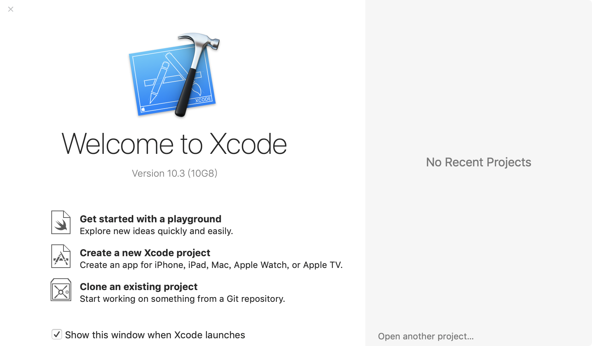Click the Swift playground file icon
Image resolution: width=592 pixels, height=346 pixels.
click(x=61, y=222)
